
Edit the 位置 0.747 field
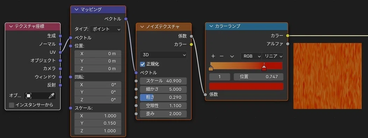click(259, 77)
